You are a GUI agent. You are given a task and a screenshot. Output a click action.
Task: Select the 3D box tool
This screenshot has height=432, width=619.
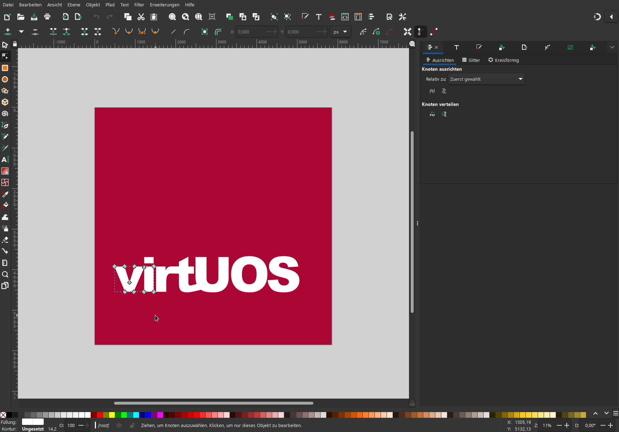click(x=5, y=102)
